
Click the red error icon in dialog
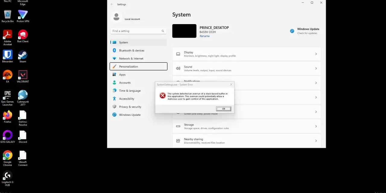click(163, 95)
